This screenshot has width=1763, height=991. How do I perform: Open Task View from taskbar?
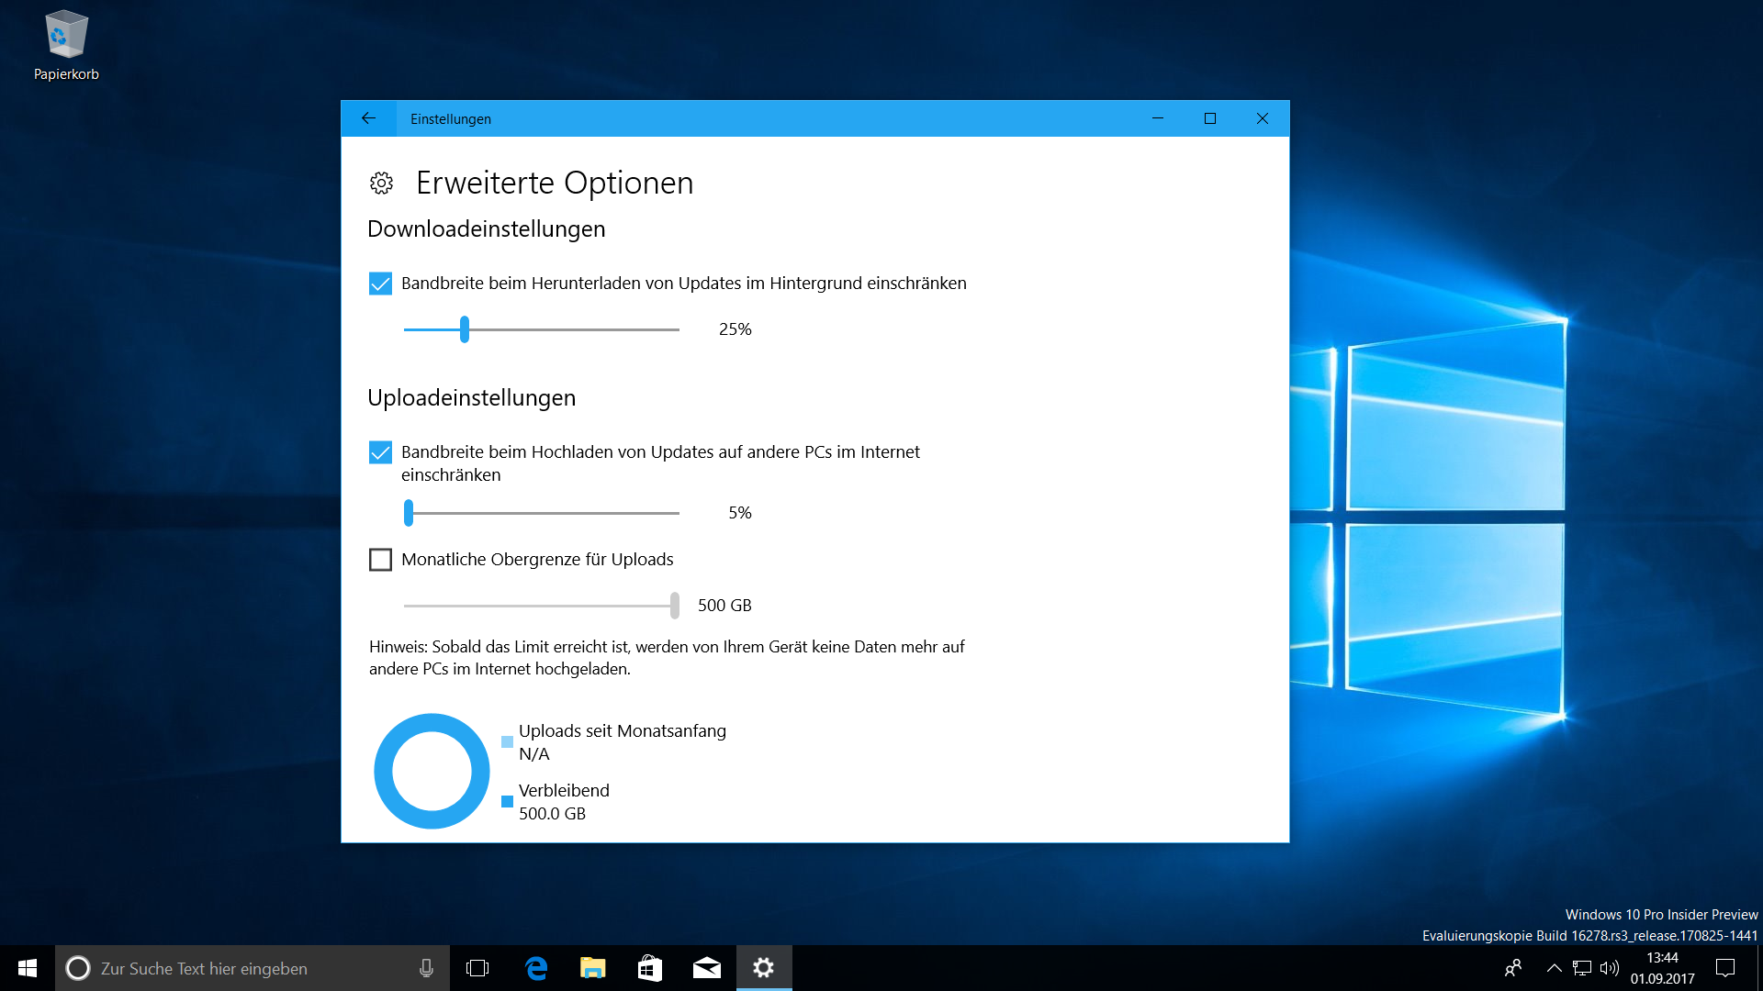tap(477, 968)
